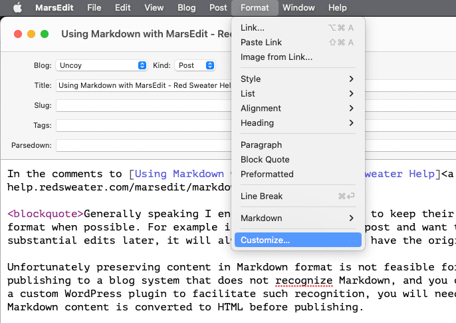
Task: Click Using Markdown link text in editor
Action: tap(179, 174)
